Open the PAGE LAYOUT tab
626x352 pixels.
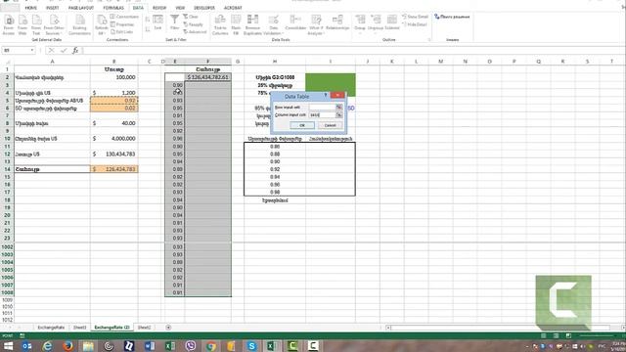[81, 8]
